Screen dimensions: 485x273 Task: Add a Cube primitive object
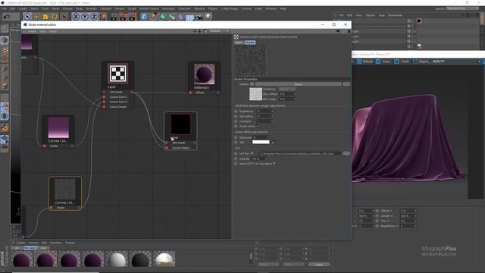click(x=144, y=17)
